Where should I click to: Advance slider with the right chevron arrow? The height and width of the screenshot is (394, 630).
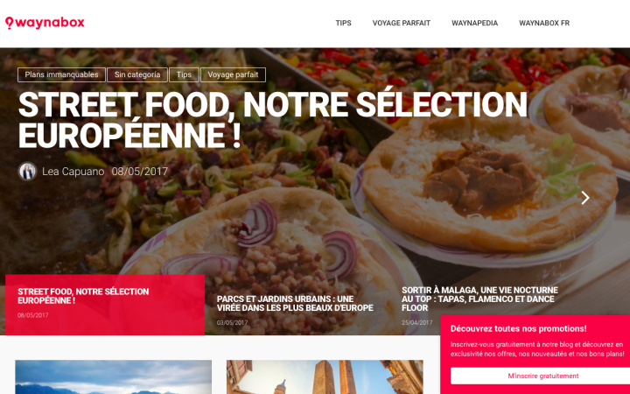click(585, 197)
